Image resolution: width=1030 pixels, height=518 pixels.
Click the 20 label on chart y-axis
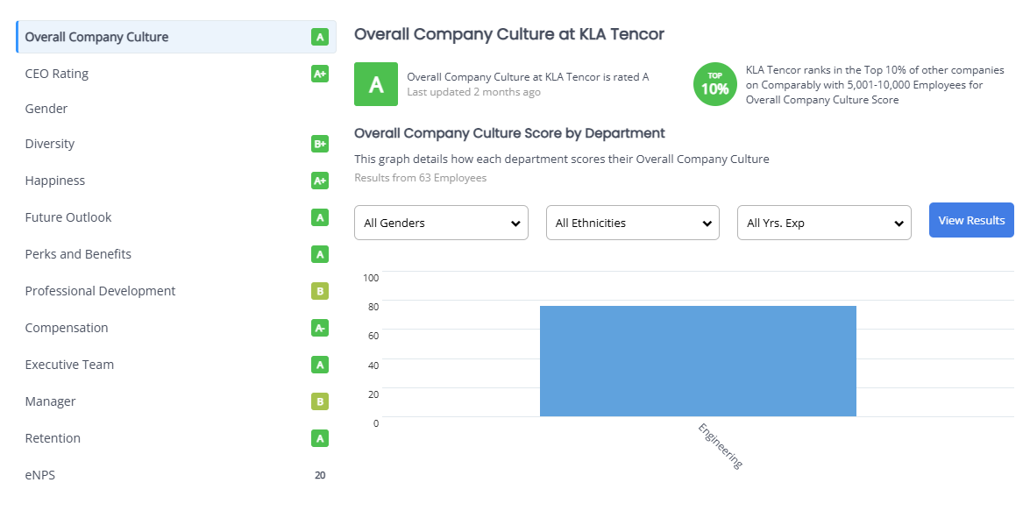373,394
